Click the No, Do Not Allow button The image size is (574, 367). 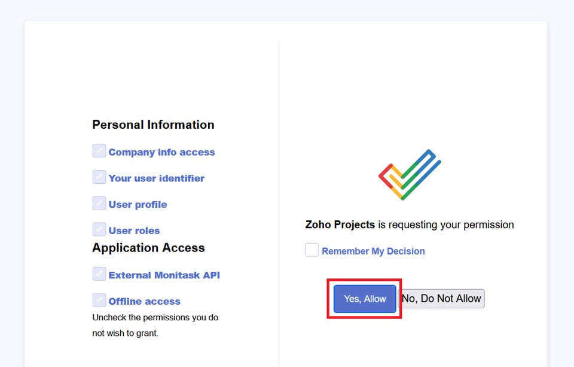441,299
